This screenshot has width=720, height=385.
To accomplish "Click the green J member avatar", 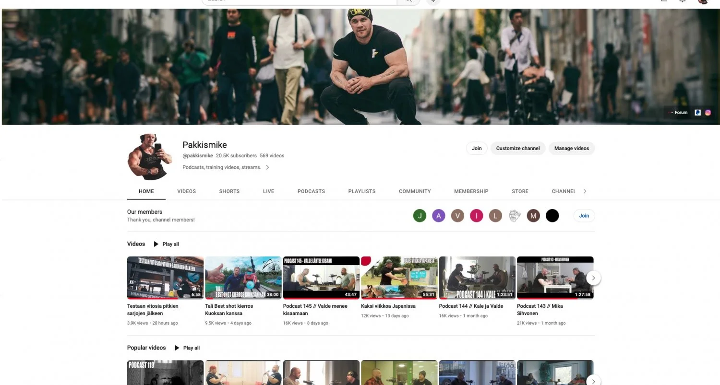I will [420, 216].
